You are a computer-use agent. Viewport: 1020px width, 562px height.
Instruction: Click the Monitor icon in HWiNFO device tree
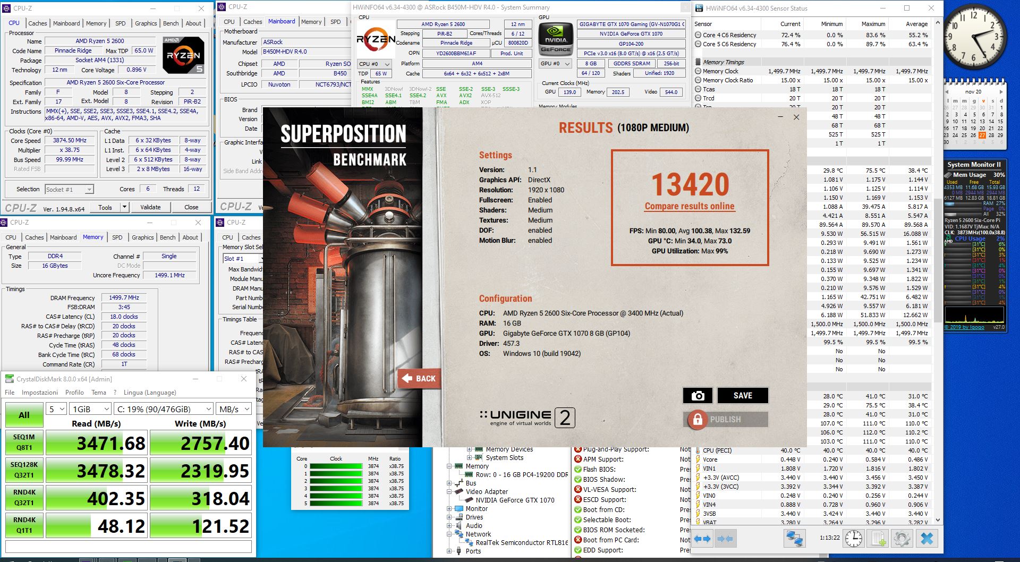(x=459, y=509)
